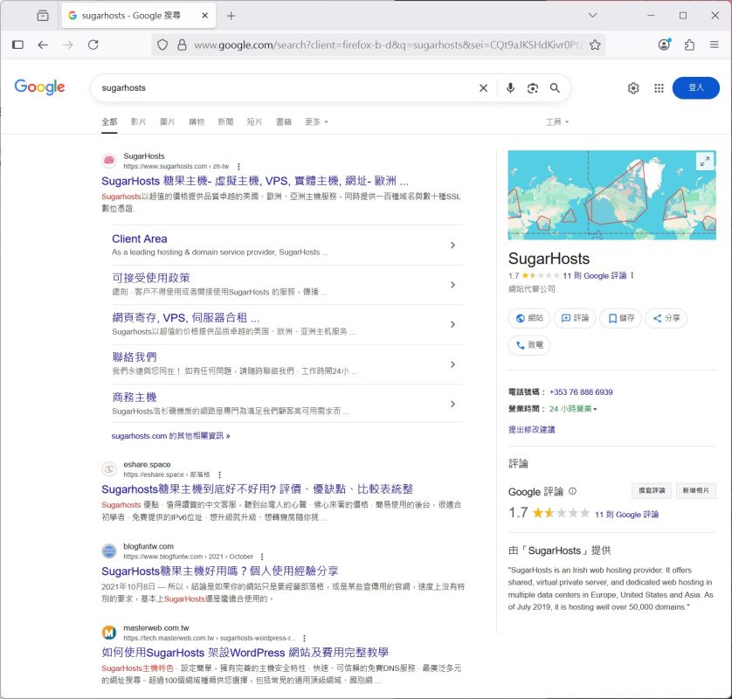The width and height of the screenshot is (732, 699).
Task: Write a review with 撰寫評論 button
Action: 652,490
